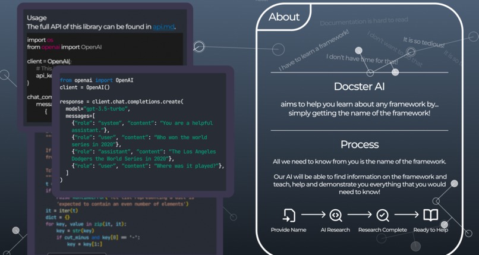Click "I don't have time for that!" phrase
The height and width of the screenshot is (255, 479).
tap(362, 59)
